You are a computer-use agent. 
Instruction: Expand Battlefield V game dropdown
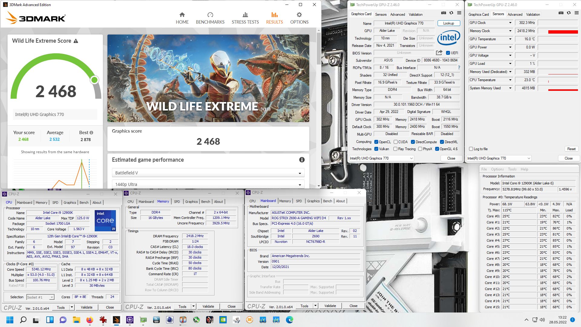(x=208, y=173)
